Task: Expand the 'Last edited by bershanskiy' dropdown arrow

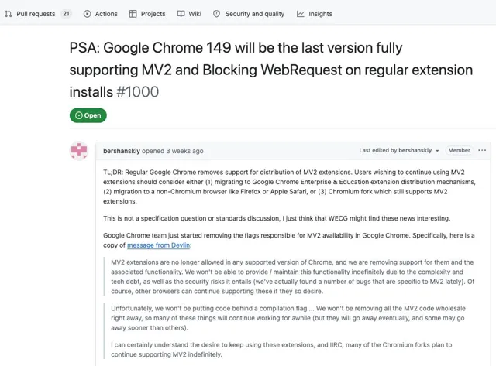Action: (437, 151)
